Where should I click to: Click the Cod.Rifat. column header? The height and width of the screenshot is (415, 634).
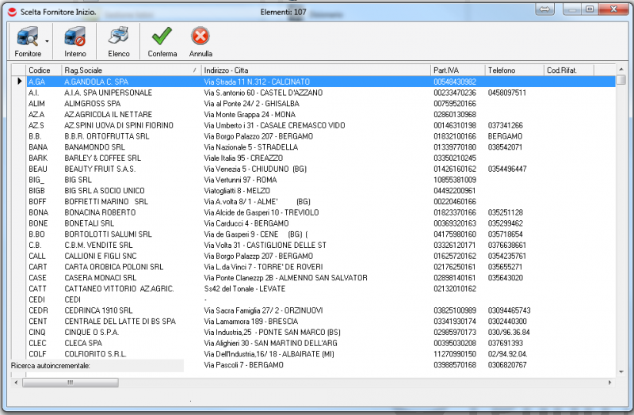567,70
